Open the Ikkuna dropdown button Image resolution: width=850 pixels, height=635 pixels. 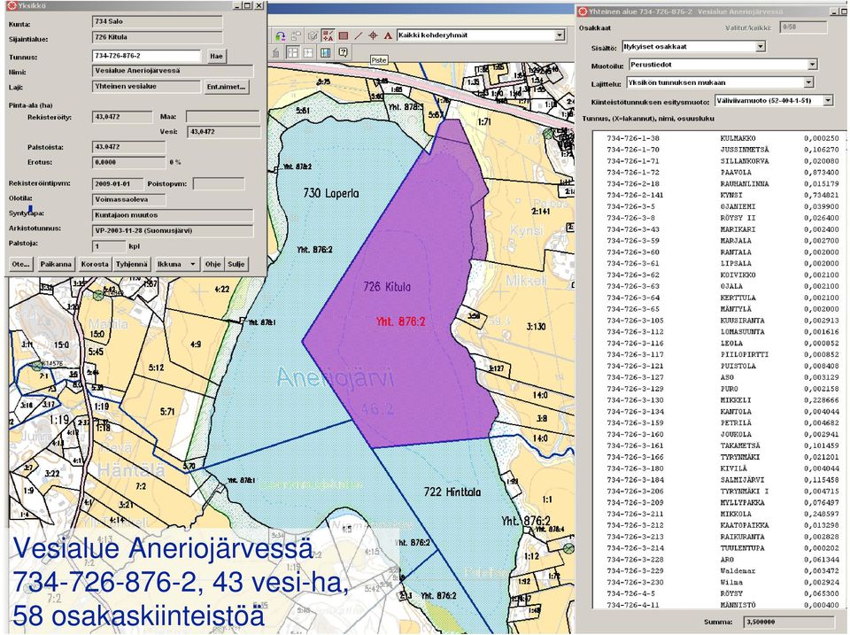tap(176, 264)
